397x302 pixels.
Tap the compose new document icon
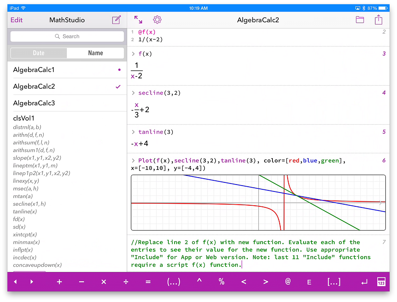[116, 20]
